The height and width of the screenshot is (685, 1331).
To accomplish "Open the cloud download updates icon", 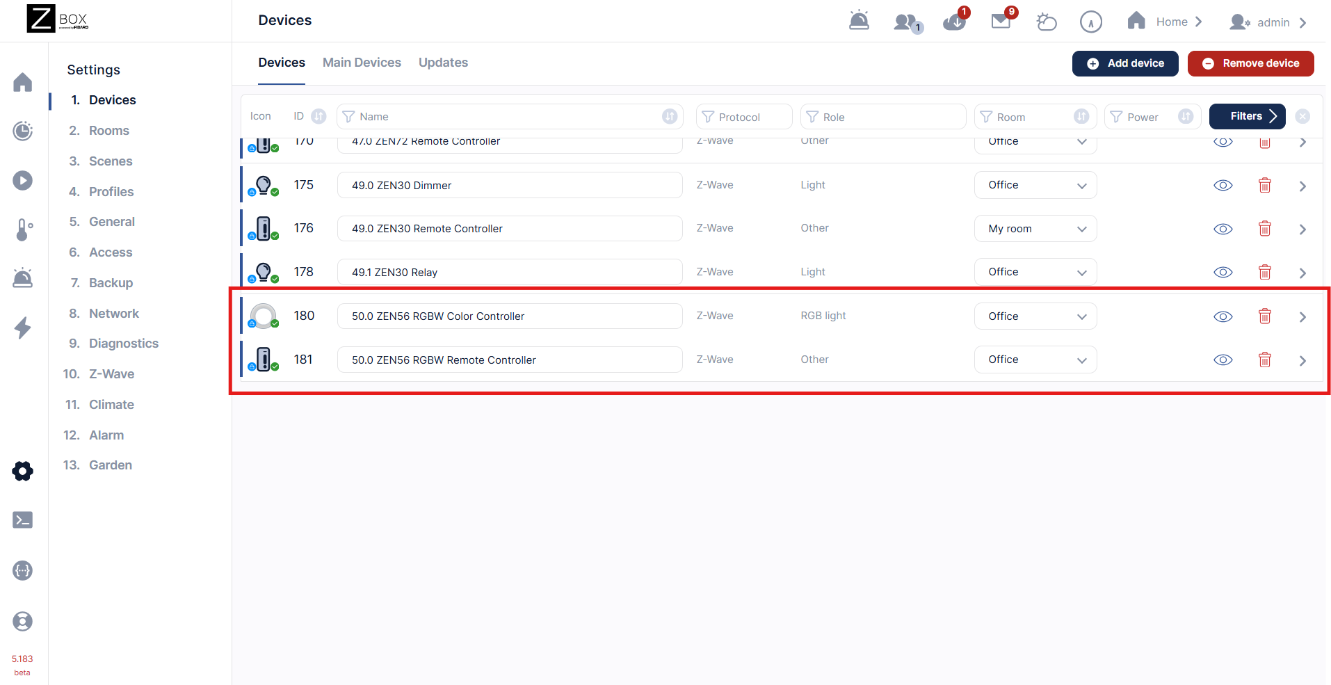I will (x=955, y=19).
